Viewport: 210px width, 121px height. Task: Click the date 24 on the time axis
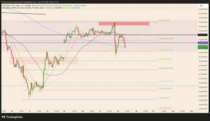pos(192,111)
